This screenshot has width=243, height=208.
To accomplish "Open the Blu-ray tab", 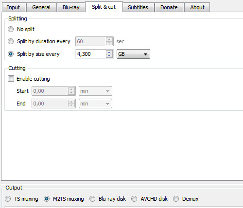I will pyautogui.click(x=71, y=7).
